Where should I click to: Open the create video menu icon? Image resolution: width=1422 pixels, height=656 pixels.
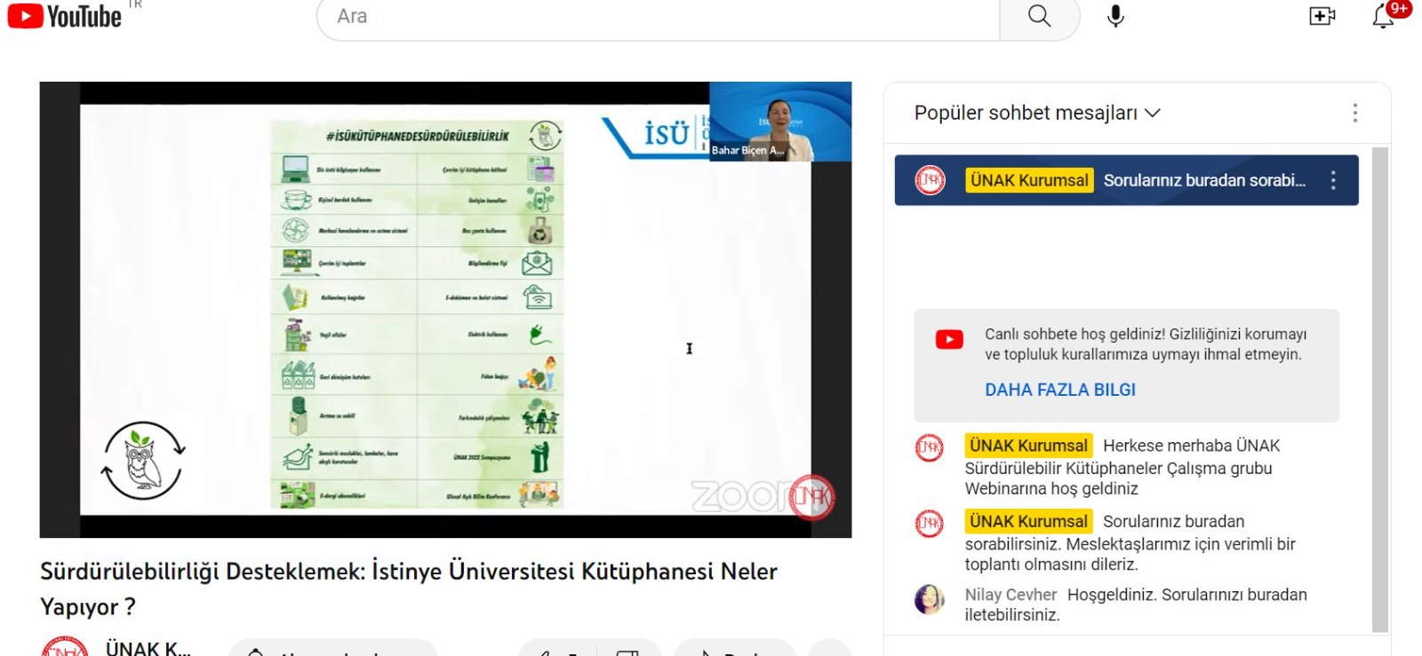(x=1322, y=16)
